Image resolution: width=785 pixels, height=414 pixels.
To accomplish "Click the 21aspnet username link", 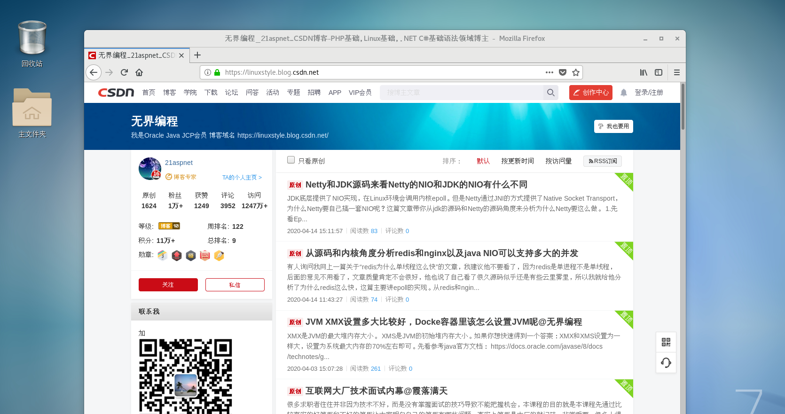I will (179, 163).
